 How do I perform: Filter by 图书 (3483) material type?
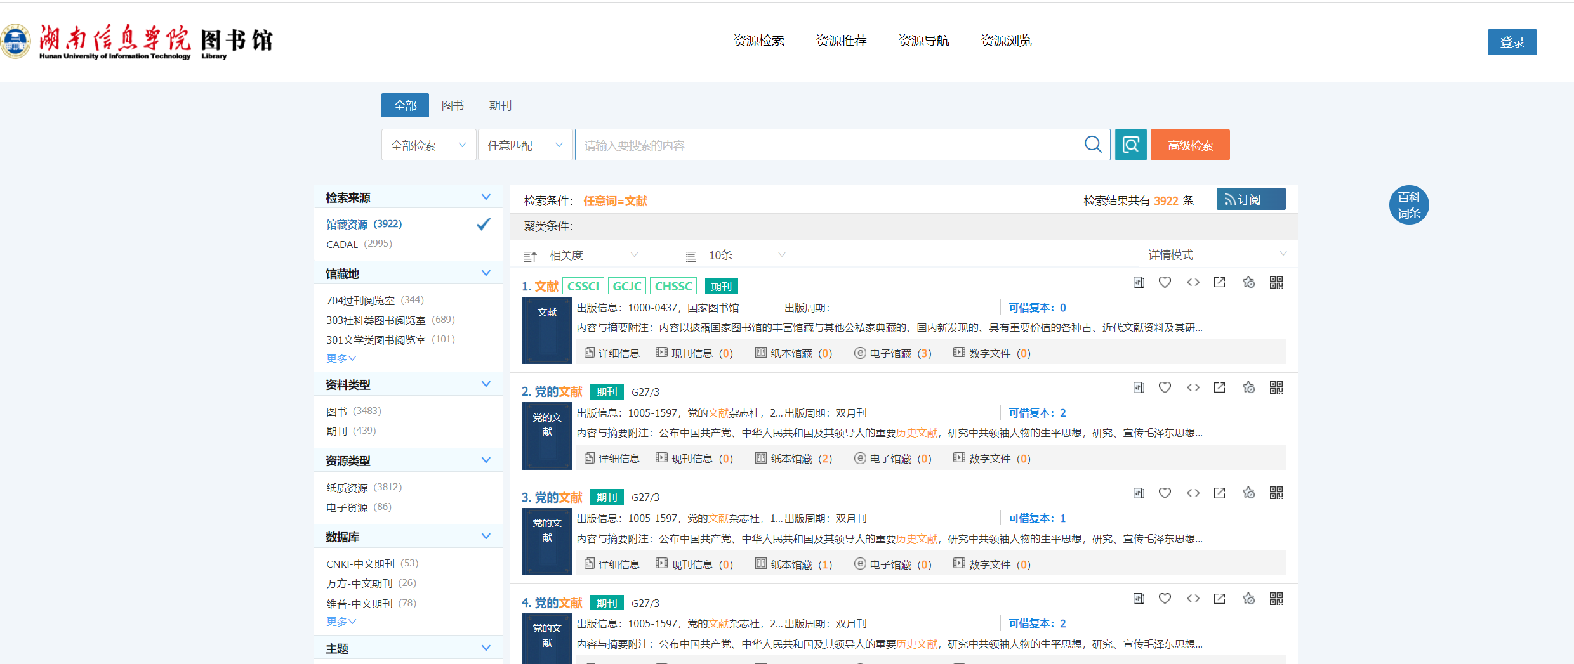coord(354,412)
